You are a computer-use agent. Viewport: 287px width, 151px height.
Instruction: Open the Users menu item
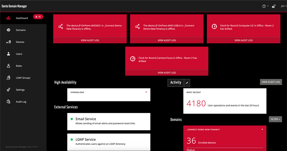click(19, 54)
